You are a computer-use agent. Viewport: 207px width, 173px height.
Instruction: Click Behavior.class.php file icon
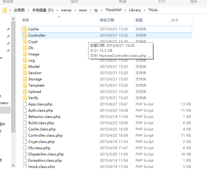coord(25,117)
